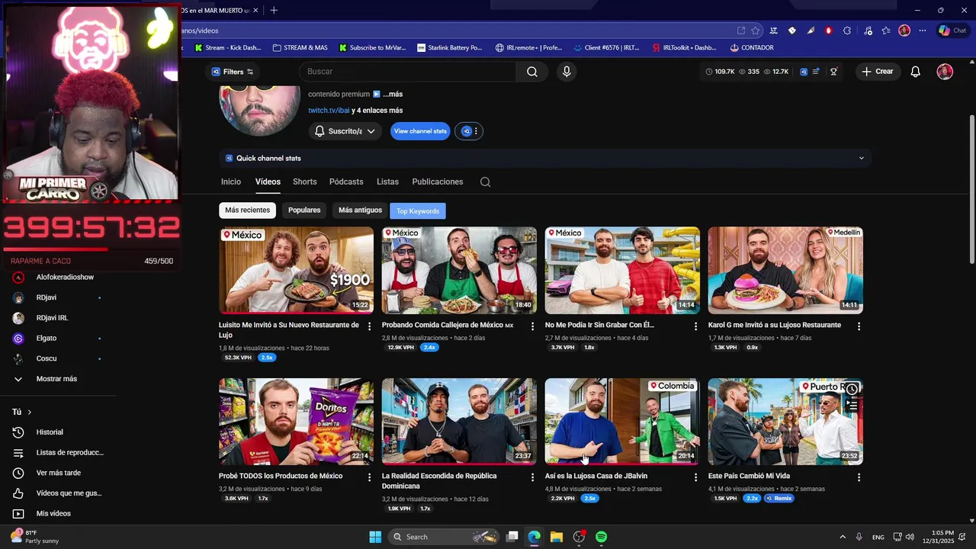Open the STREAM & MAS bookmarks folder
Viewport: 976px width, 549px height.
tap(300, 48)
